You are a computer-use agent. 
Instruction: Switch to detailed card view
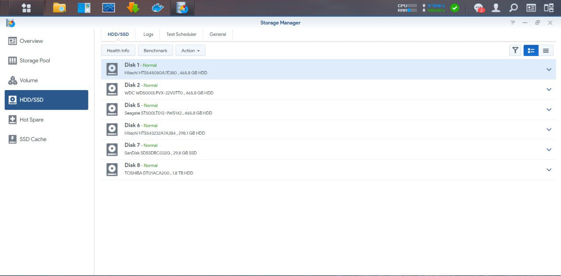(x=531, y=51)
